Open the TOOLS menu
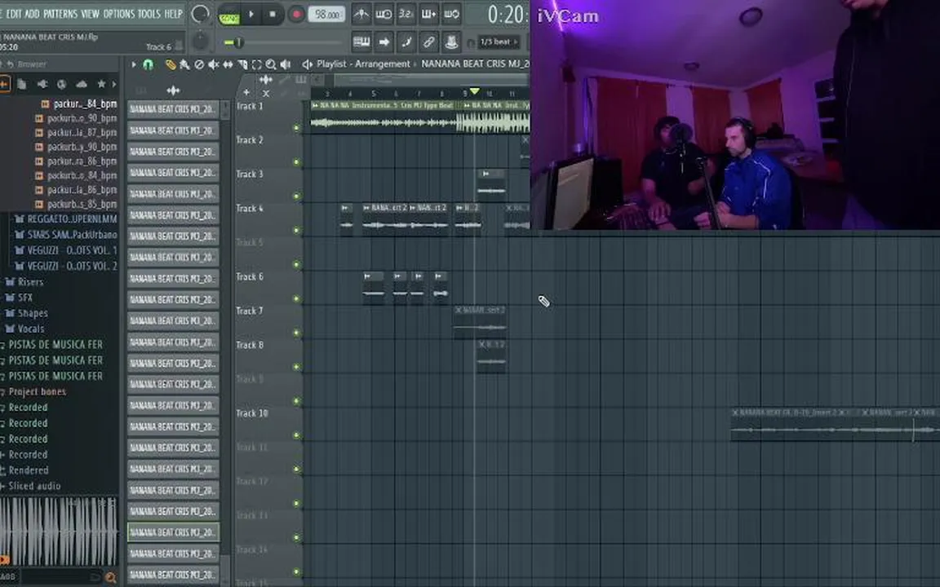This screenshot has height=587, width=940. (149, 13)
